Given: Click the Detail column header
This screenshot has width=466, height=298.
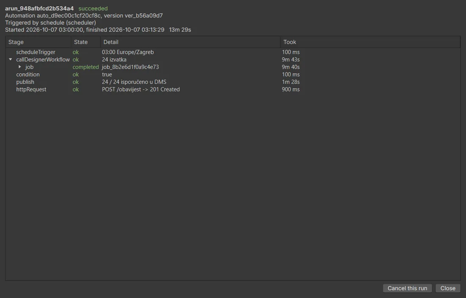Looking at the screenshot, I should tap(191, 42).
